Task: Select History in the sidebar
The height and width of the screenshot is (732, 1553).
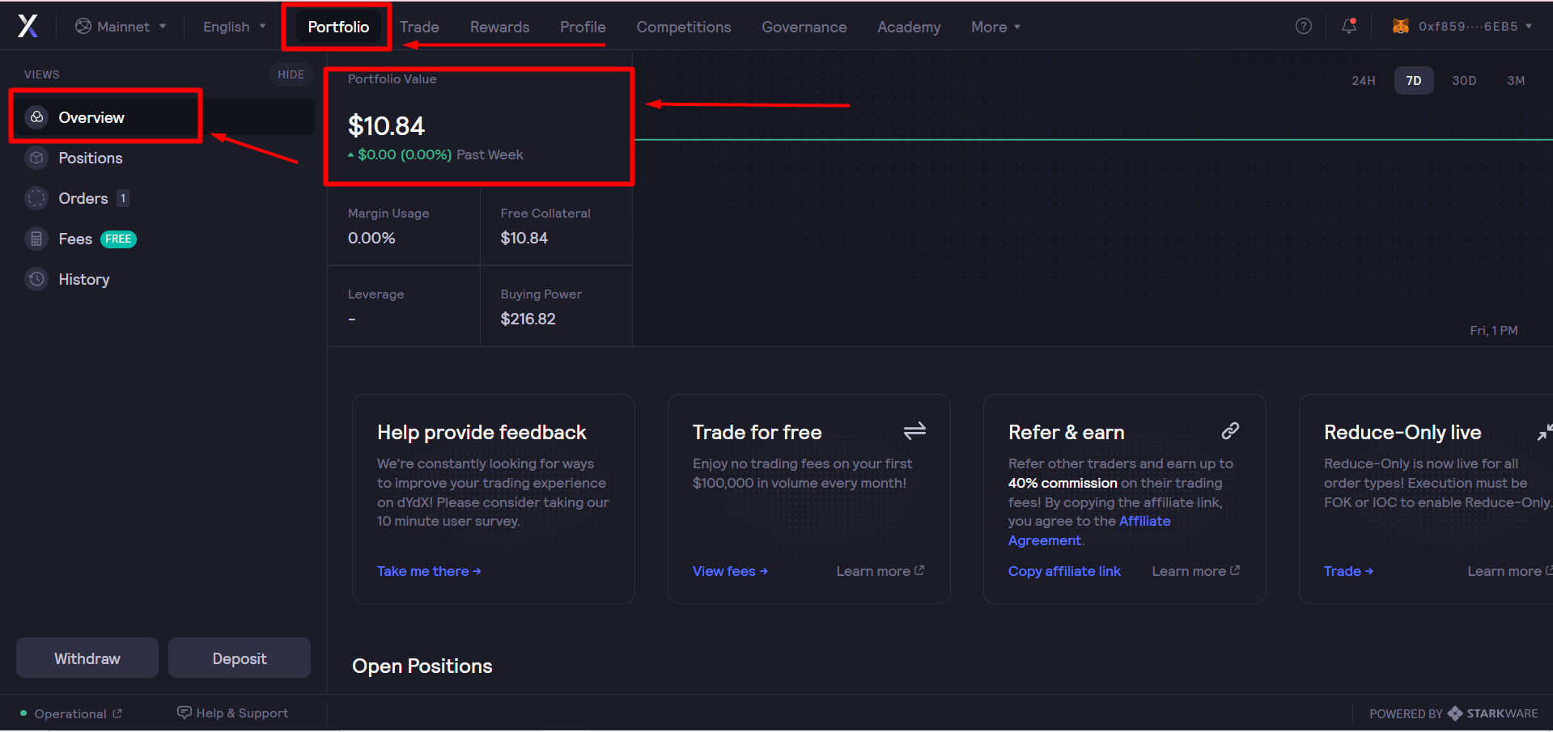Action: pyautogui.click(x=164, y=279)
